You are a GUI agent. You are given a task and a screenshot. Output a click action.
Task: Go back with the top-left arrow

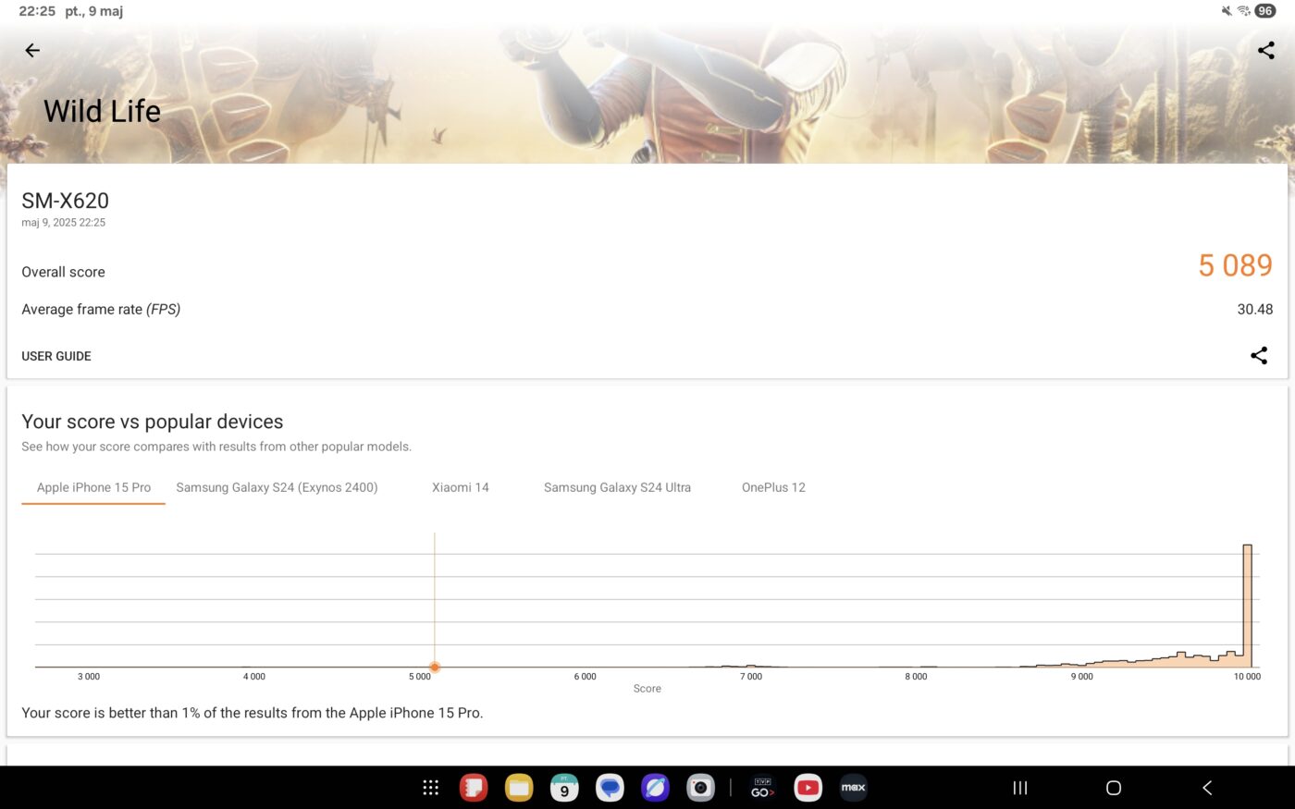pyautogui.click(x=32, y=51)
